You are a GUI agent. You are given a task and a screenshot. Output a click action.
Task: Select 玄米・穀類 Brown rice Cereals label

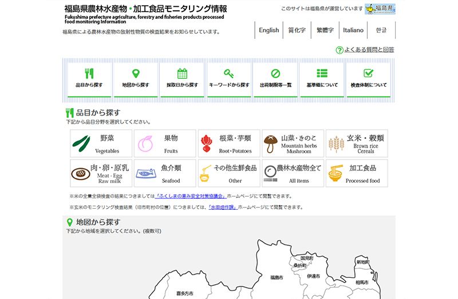(x=365, y=144)
